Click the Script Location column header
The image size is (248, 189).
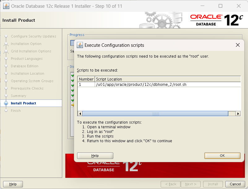click(168, 79)
